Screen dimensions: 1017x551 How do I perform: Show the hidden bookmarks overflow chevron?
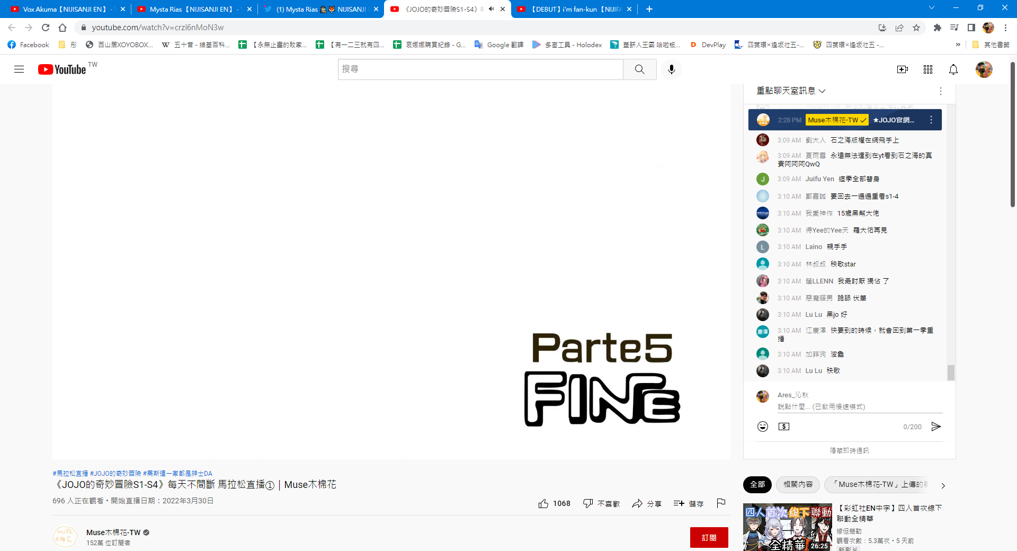point(958,45)
